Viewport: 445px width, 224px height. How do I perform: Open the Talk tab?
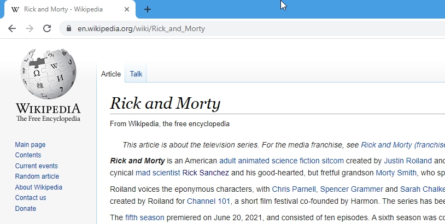click(136, 74)
